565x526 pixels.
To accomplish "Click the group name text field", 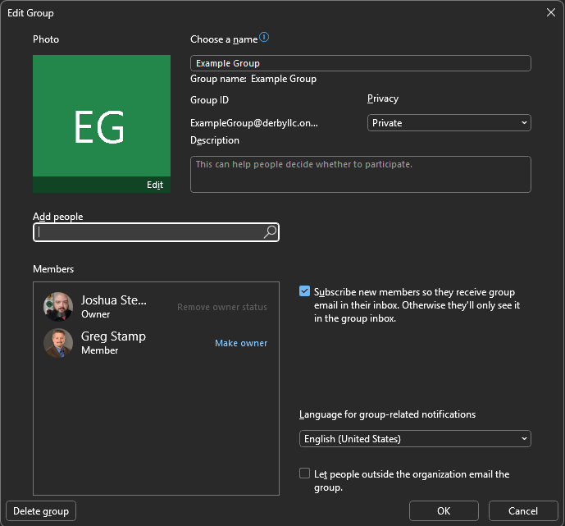I will pyautogui.click(x=360, y=63).
